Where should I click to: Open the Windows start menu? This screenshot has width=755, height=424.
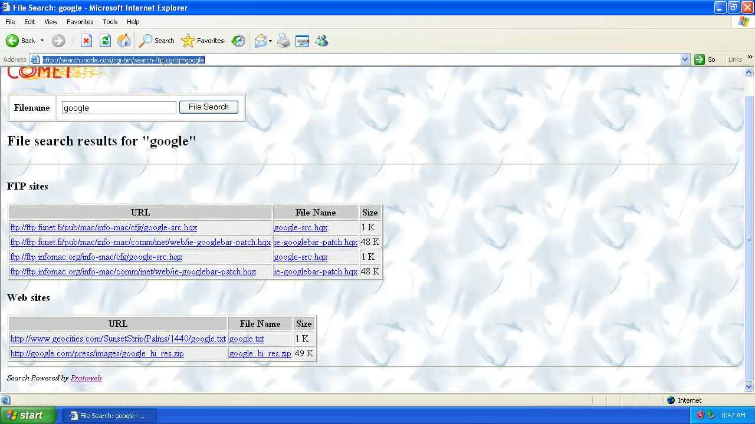[x=28, y=415]
